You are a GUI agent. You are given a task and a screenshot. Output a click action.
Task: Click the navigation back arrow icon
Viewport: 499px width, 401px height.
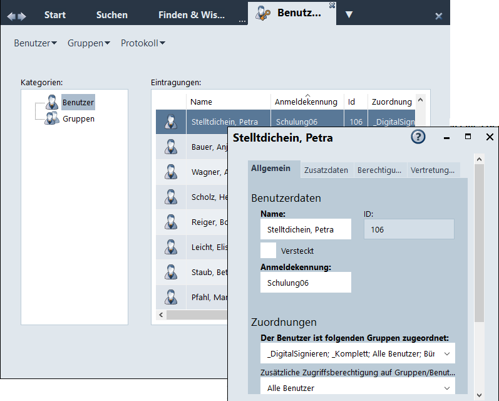[11, 16]
